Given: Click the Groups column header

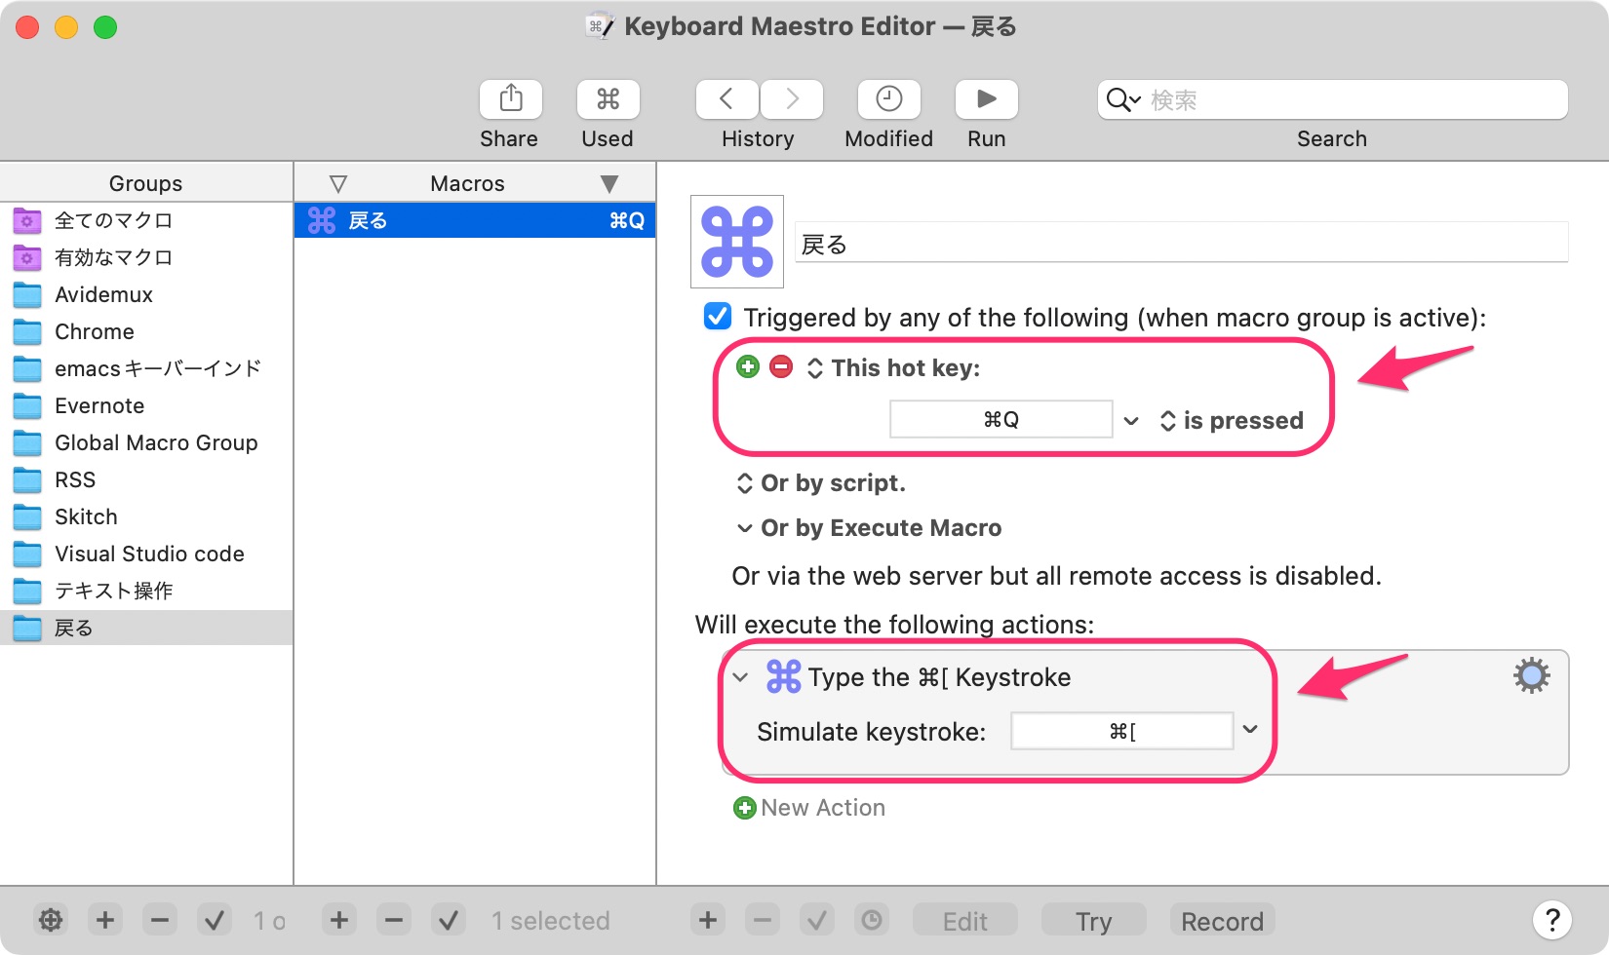Looking at the screenshot, I should coord(146,183).
